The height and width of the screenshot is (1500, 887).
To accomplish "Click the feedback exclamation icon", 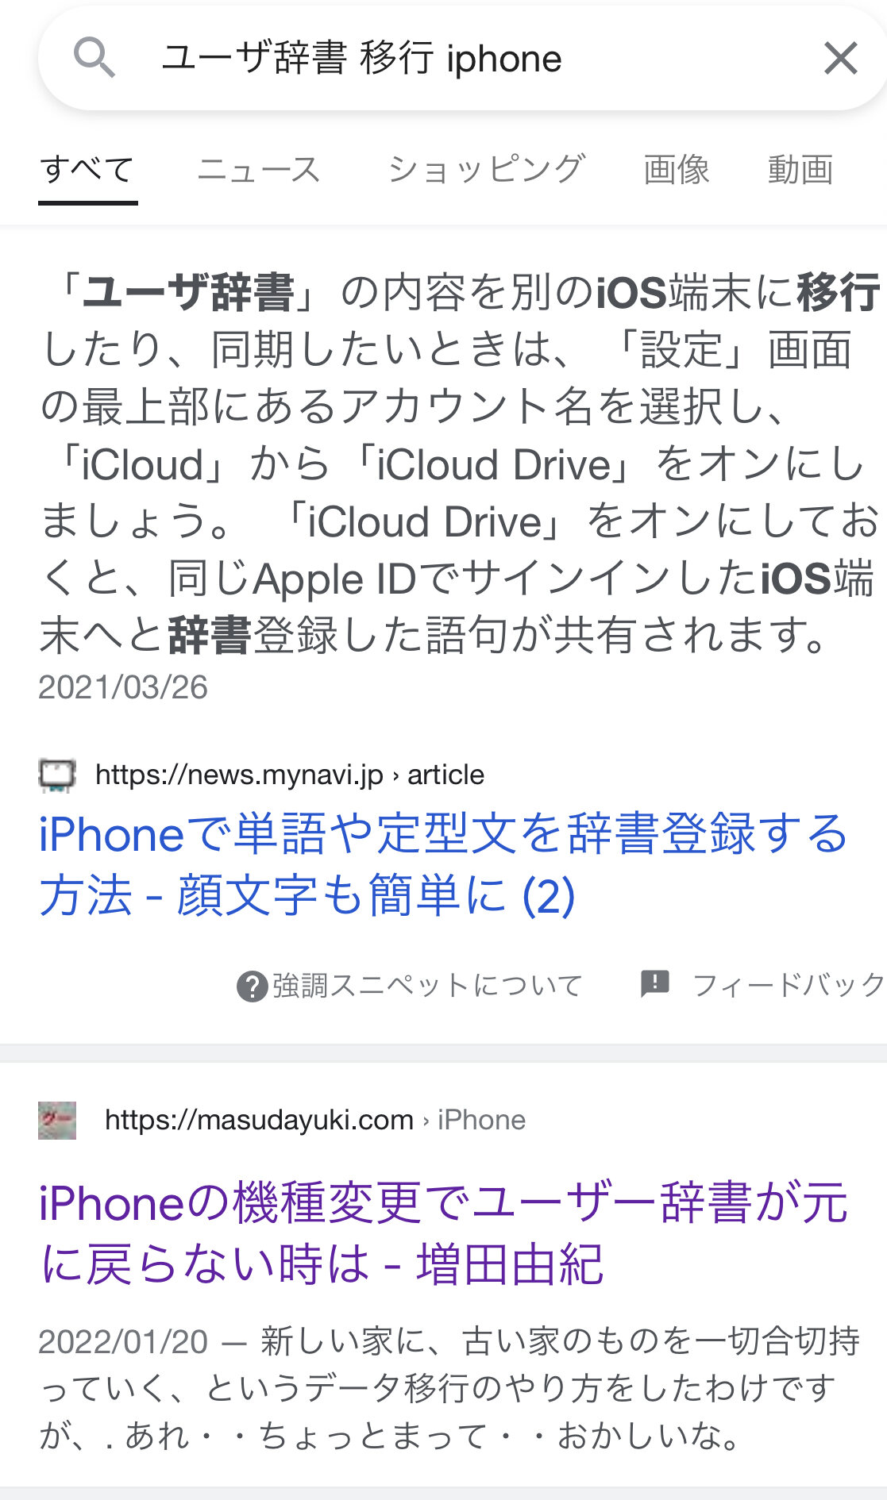I will click(655, 984).
